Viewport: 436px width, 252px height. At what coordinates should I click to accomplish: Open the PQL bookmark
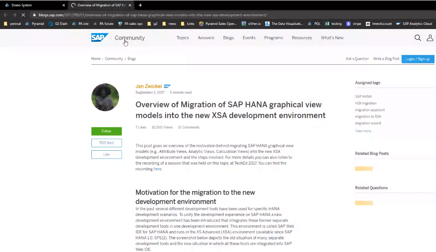pyautogui.click(x=314, y=23)
